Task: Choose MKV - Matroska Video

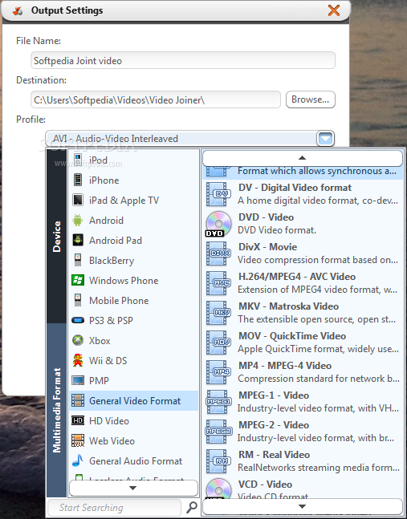Action: [303, 313]
